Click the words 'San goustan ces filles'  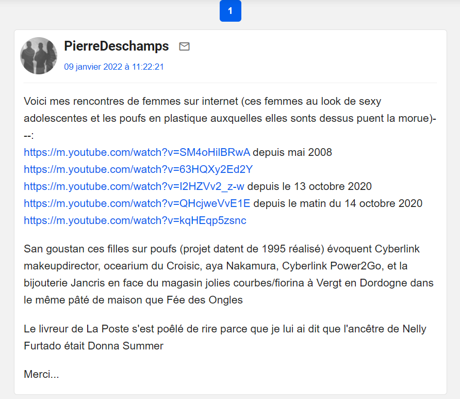[76, 249]
